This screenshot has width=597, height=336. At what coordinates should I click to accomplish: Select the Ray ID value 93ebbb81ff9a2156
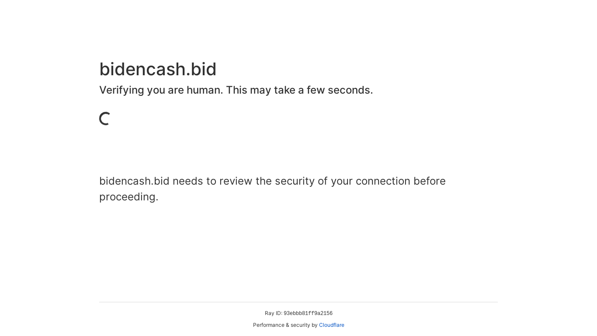pyautogui.click(x=308, y=313)
